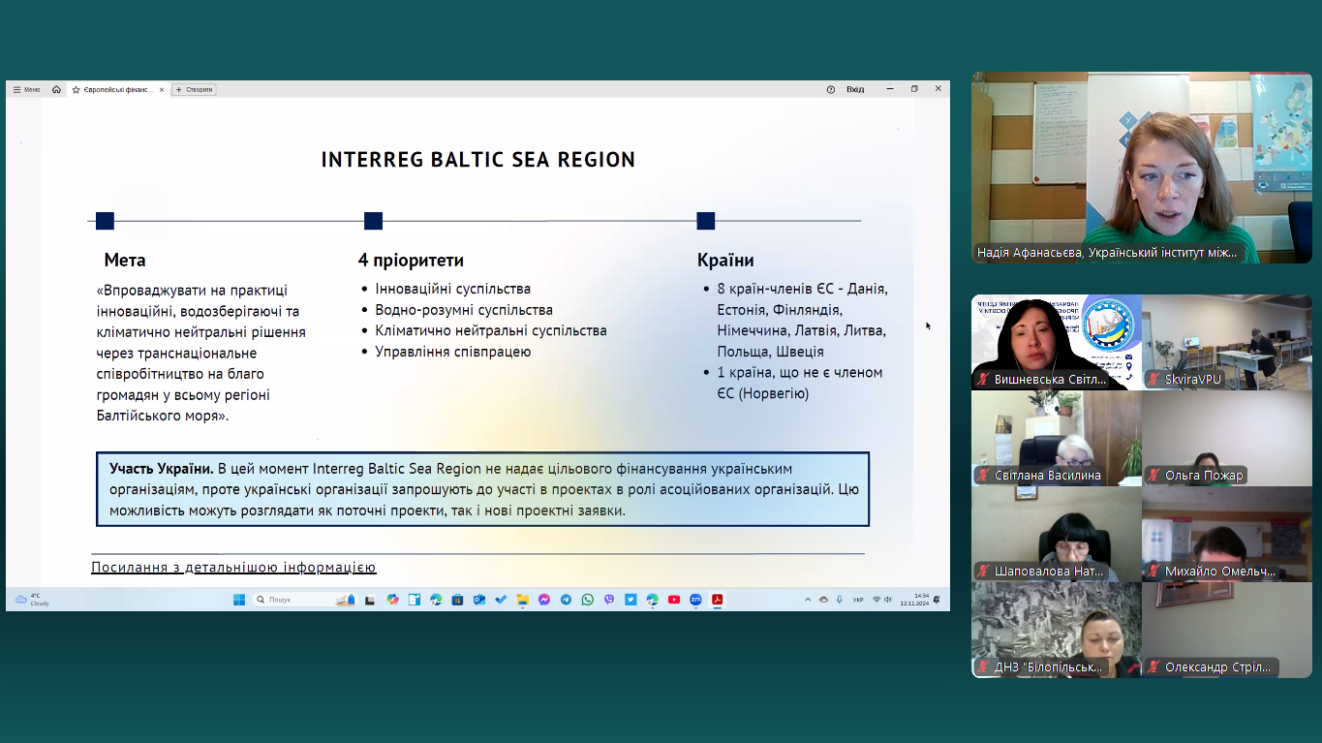The image size is (1322, 743).
Task: Switch to Zoom app in taskbar
Action: coord(695,600)
